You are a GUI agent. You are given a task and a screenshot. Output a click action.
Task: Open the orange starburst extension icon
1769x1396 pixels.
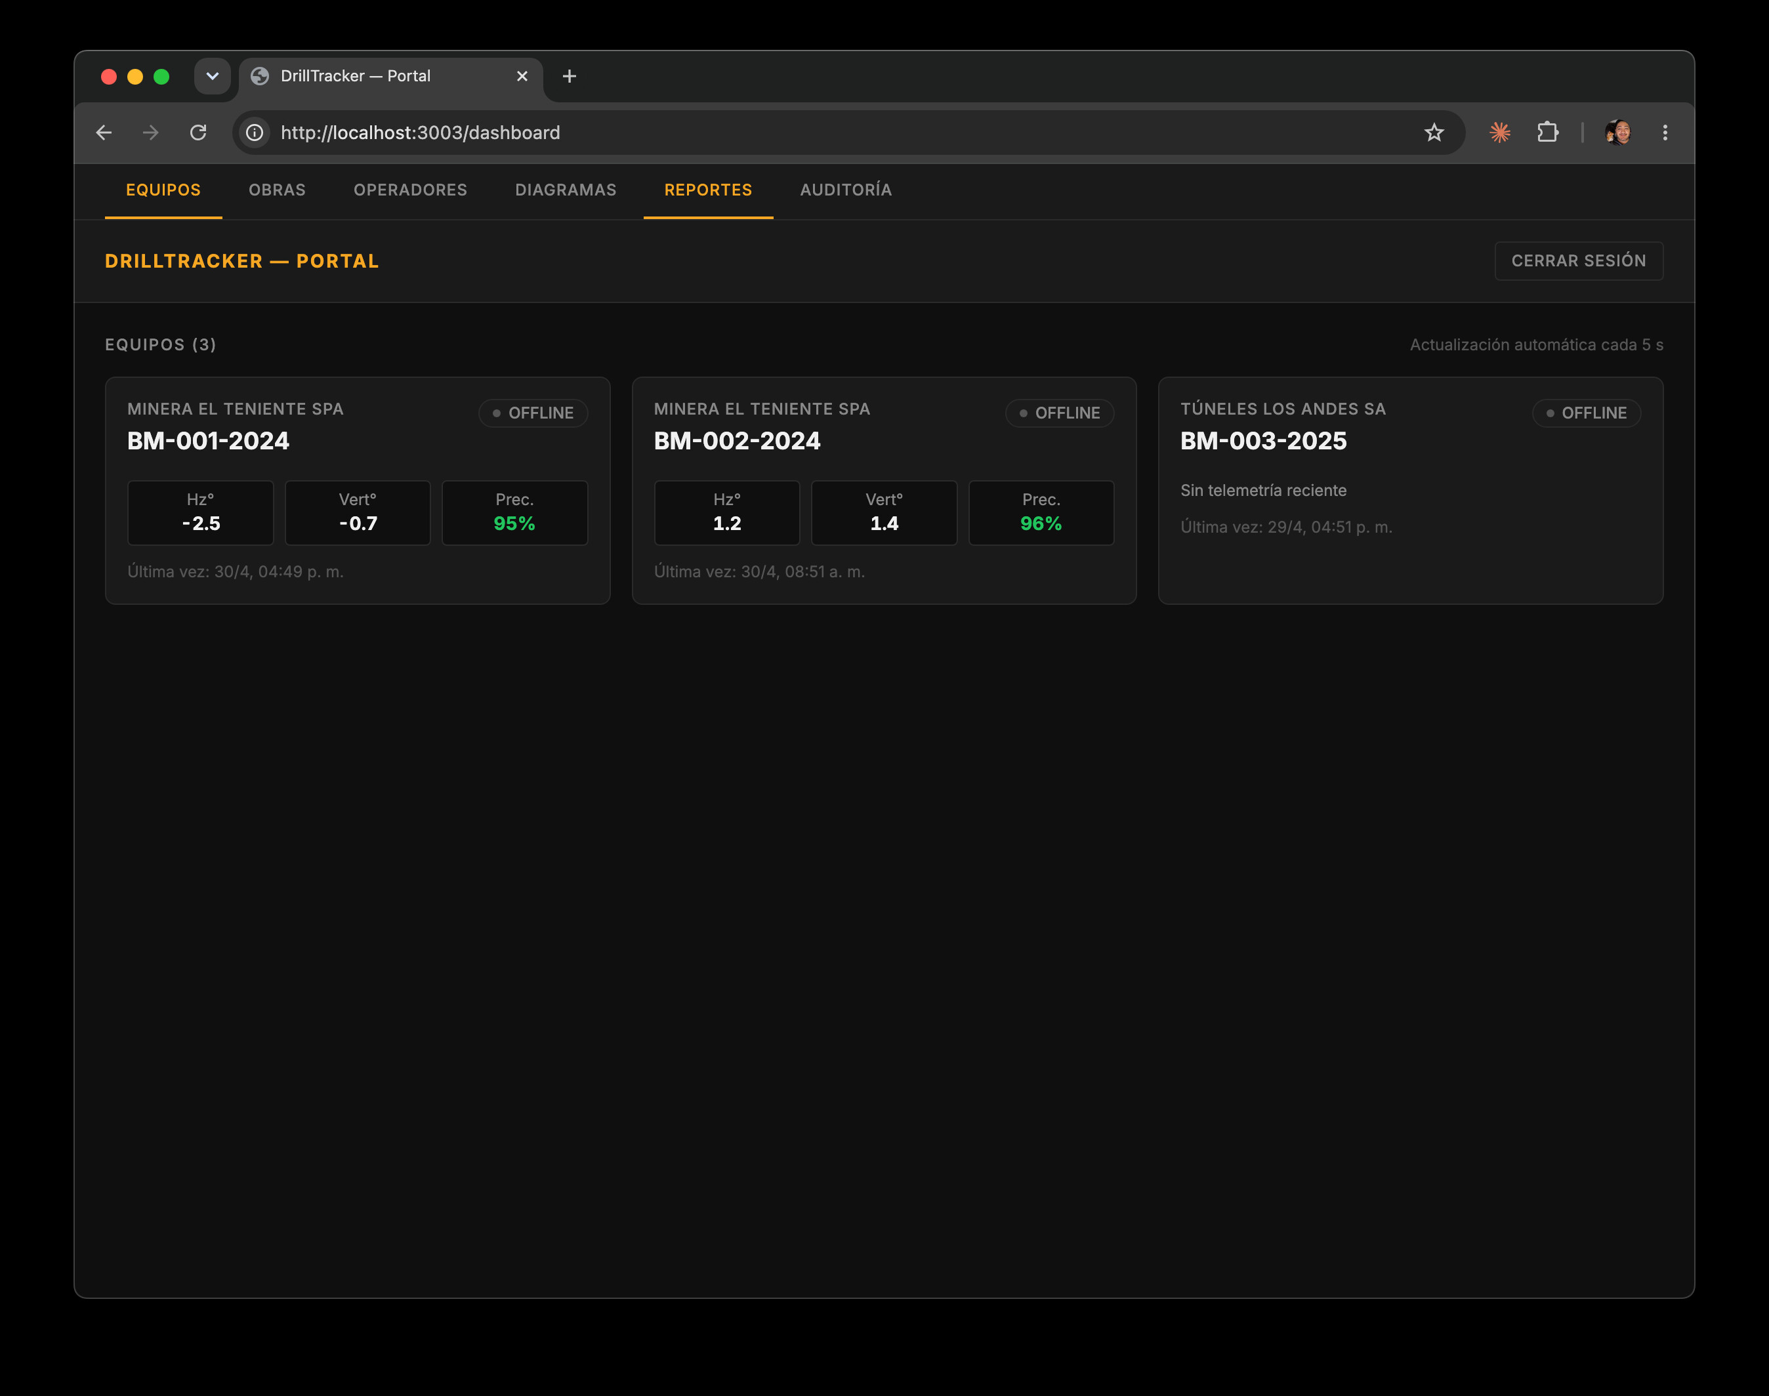coord(1499,133)
